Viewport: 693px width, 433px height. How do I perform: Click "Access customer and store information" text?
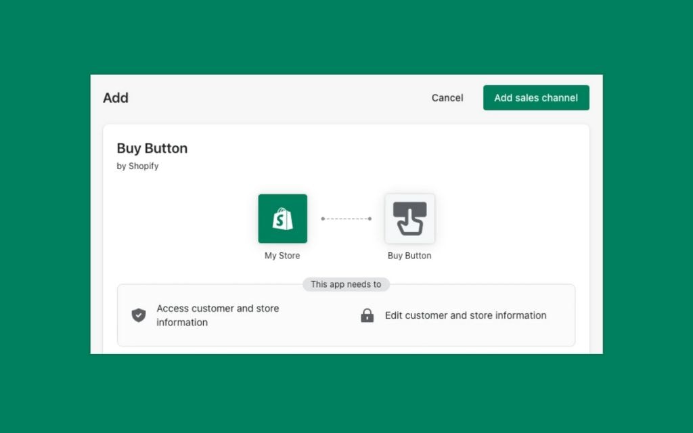[x=217, y=315]
